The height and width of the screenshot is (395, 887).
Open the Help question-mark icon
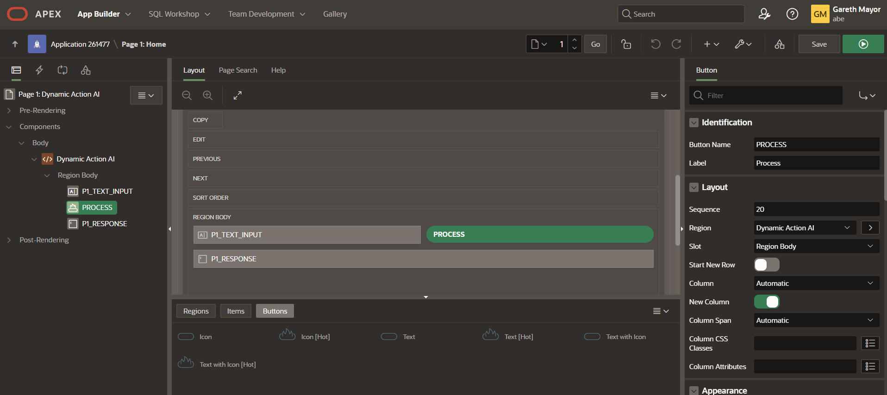pos(792,14)
